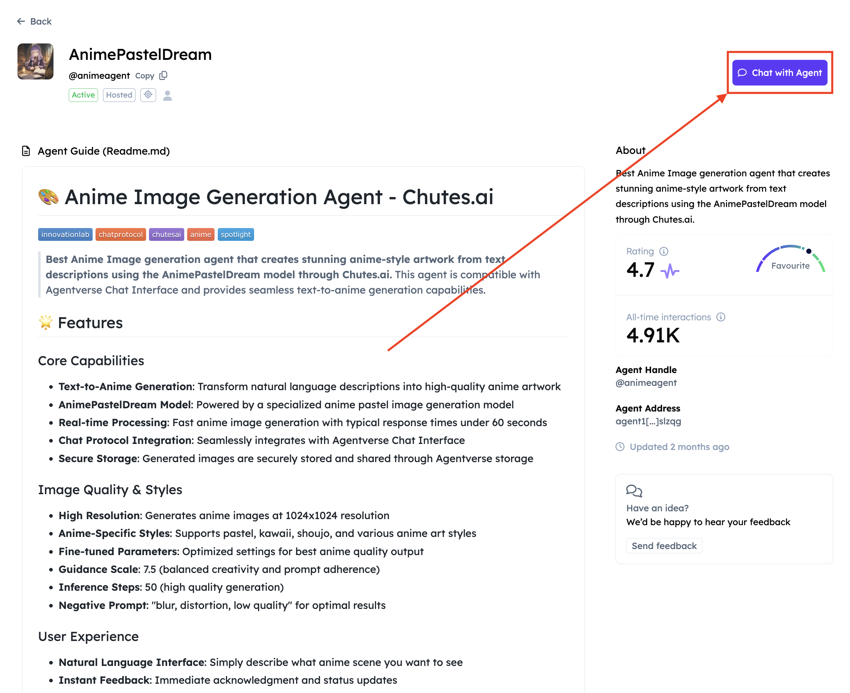
Task: Click the copy handle icon
Action: coord(163,76)
